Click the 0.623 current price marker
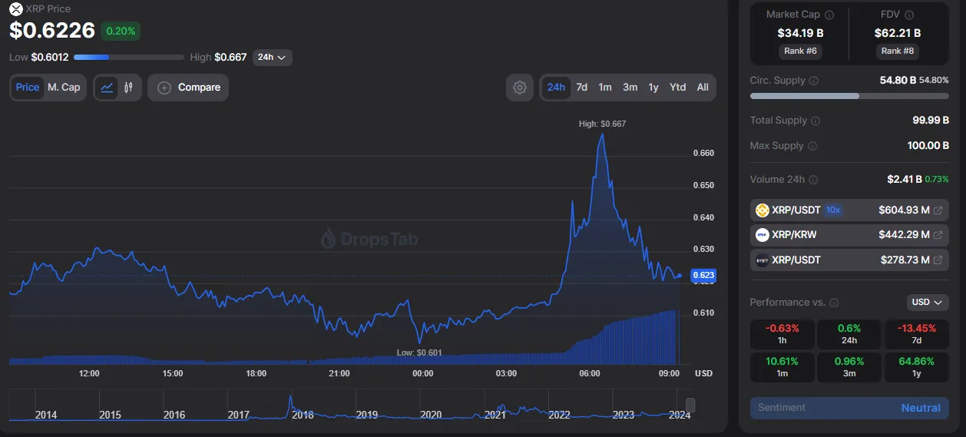 tap(703, 275)
